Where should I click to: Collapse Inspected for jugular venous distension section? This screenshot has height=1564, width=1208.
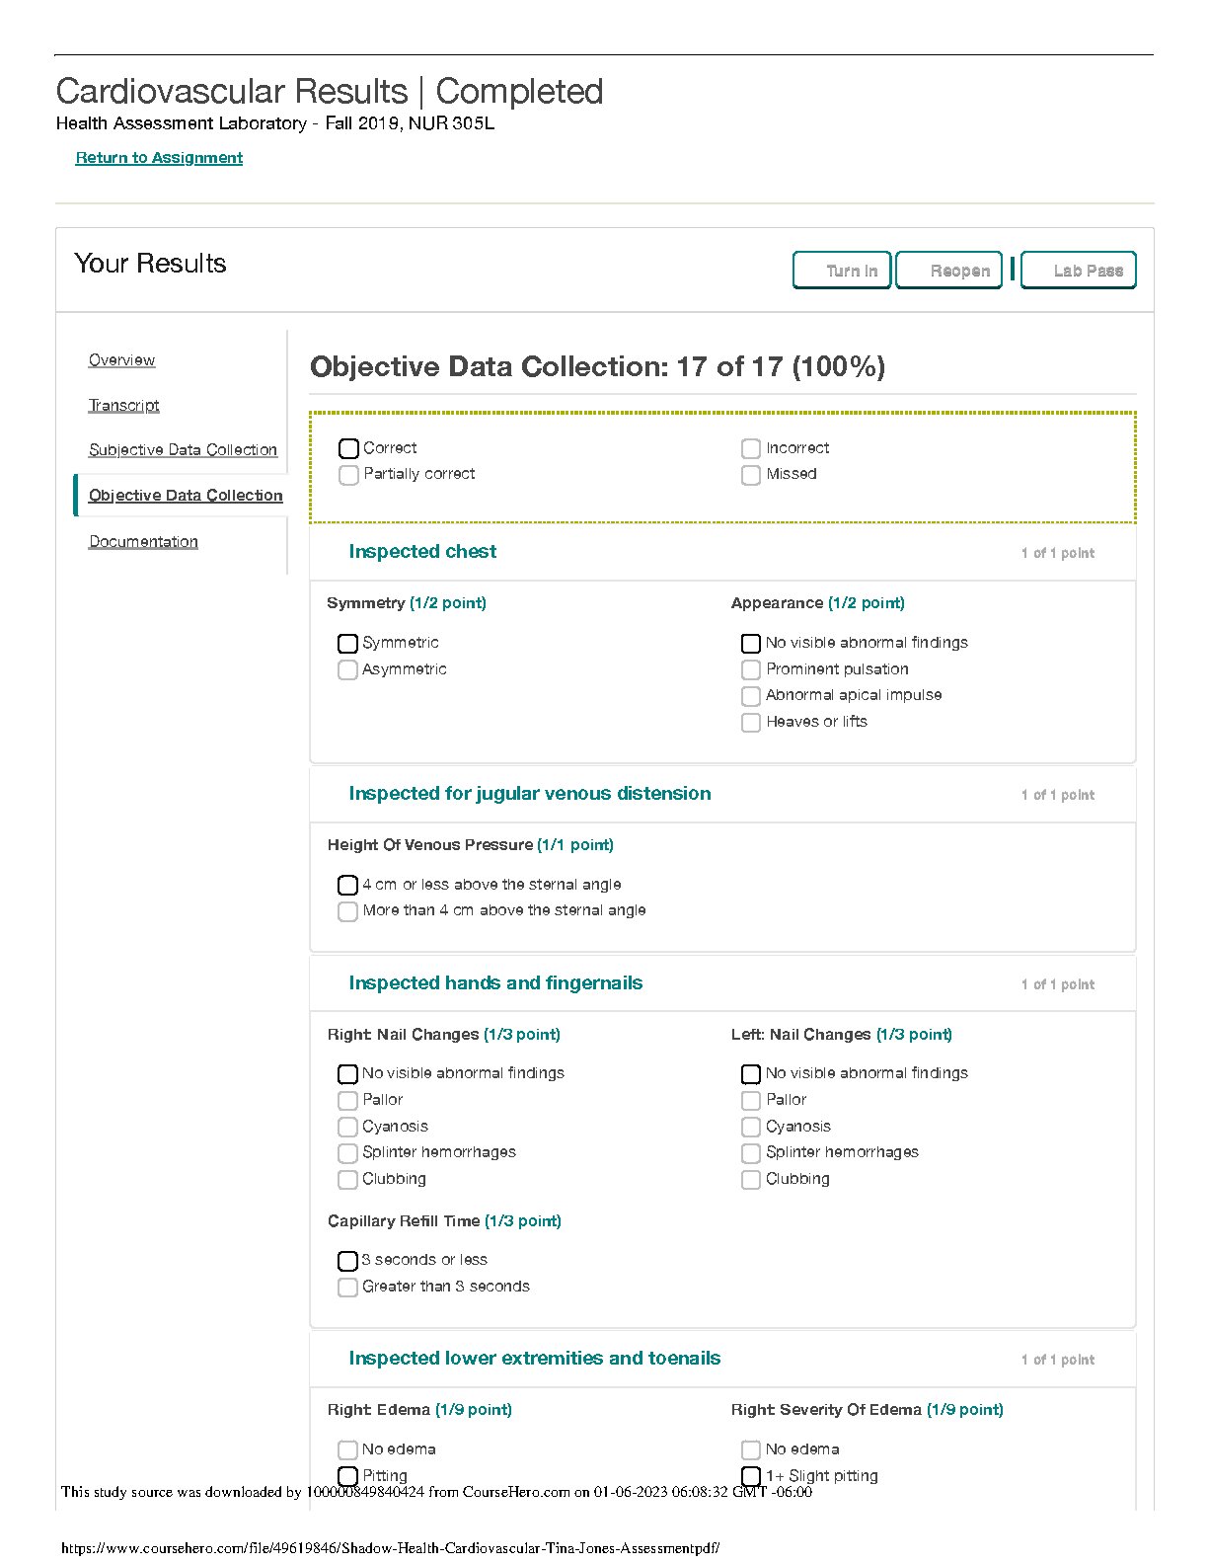pyautogui.click(x=722, y=795)
